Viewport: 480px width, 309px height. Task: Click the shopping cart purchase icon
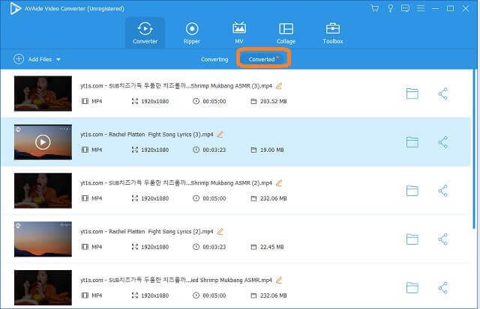point(375,8)
